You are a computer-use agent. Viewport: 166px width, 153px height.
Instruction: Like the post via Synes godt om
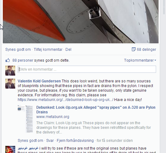pyautogui.click(x=18, y=50)
